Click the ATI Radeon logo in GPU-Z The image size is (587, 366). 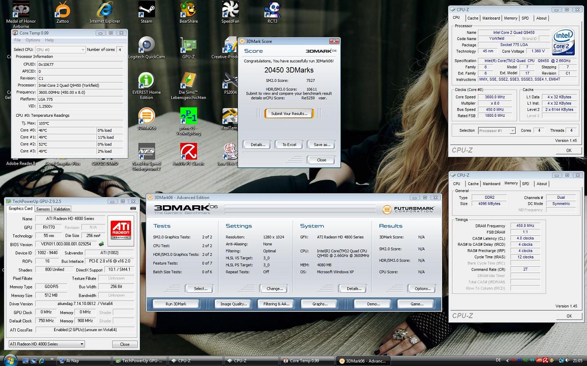121,230
